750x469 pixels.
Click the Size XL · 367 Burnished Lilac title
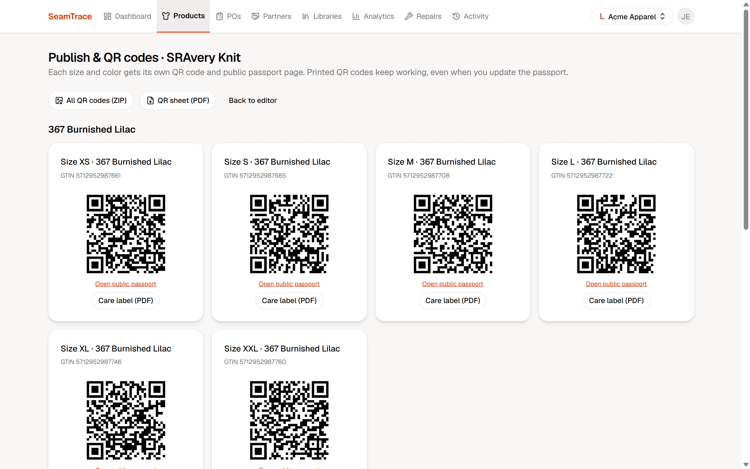click(x=116, y=349)
